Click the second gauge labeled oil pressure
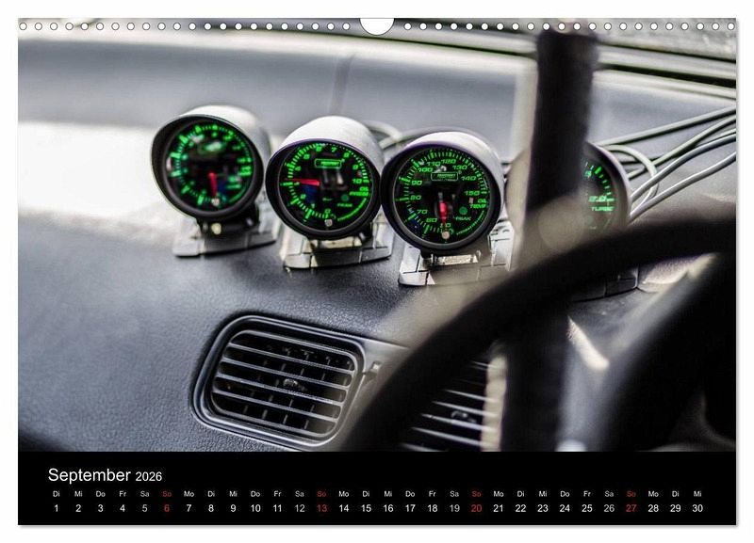The height and width of the screenshot is (543, 754). [321, 184]
